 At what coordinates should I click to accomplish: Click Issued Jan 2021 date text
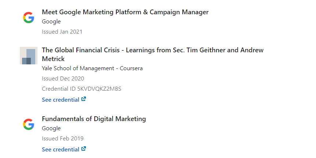[x=62, y=32]
